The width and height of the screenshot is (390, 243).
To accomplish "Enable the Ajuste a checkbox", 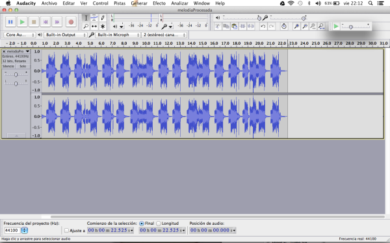I will tap(66, 230).
